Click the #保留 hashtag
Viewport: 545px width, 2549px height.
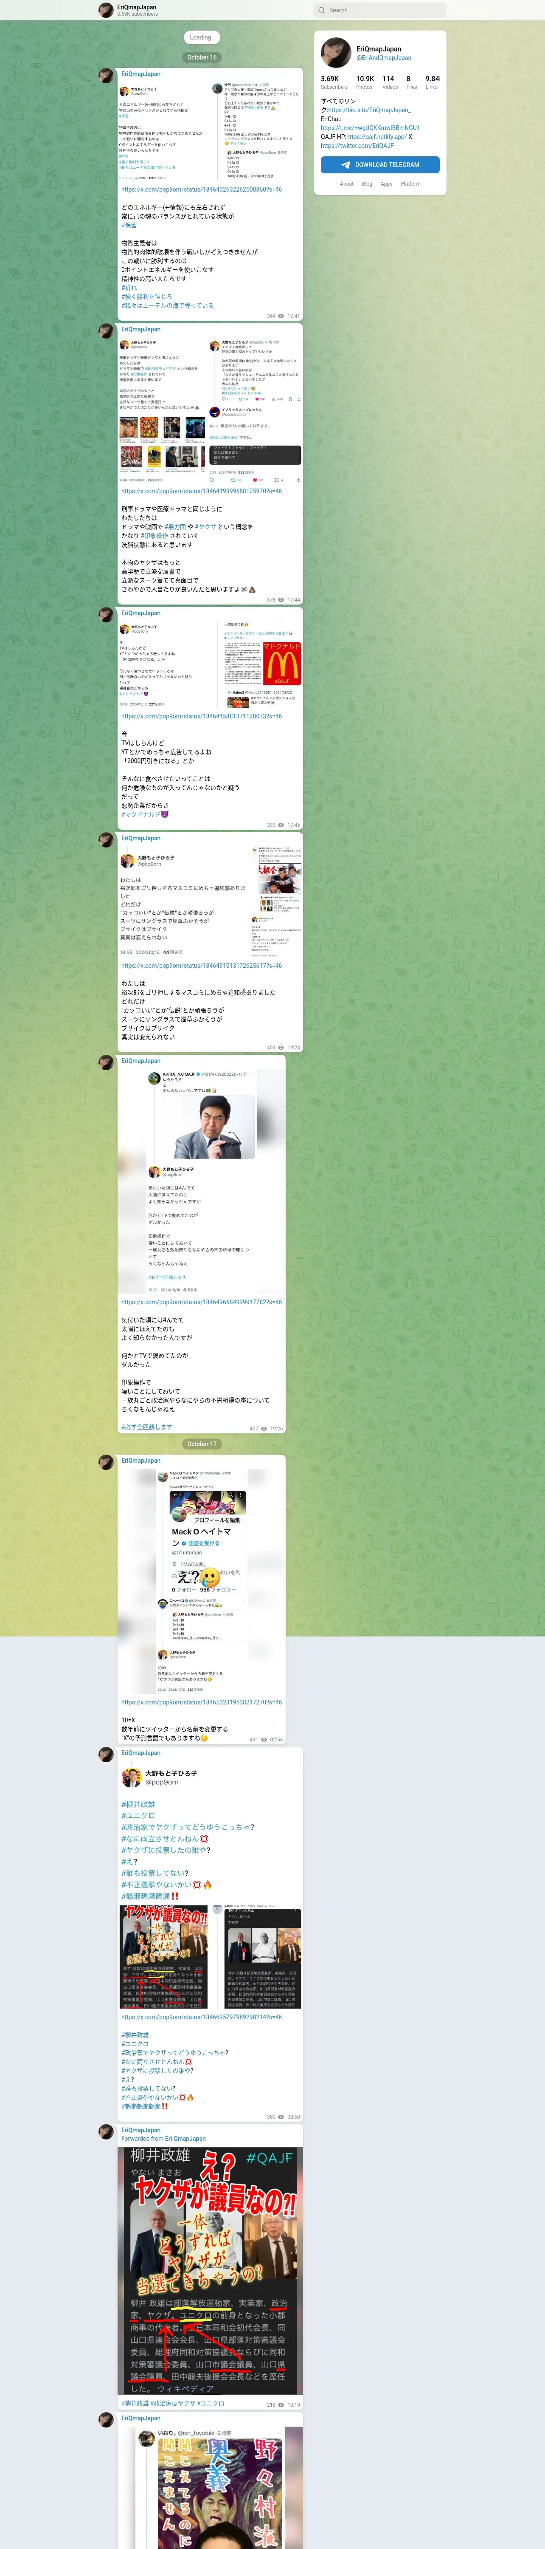click(129, 226)
